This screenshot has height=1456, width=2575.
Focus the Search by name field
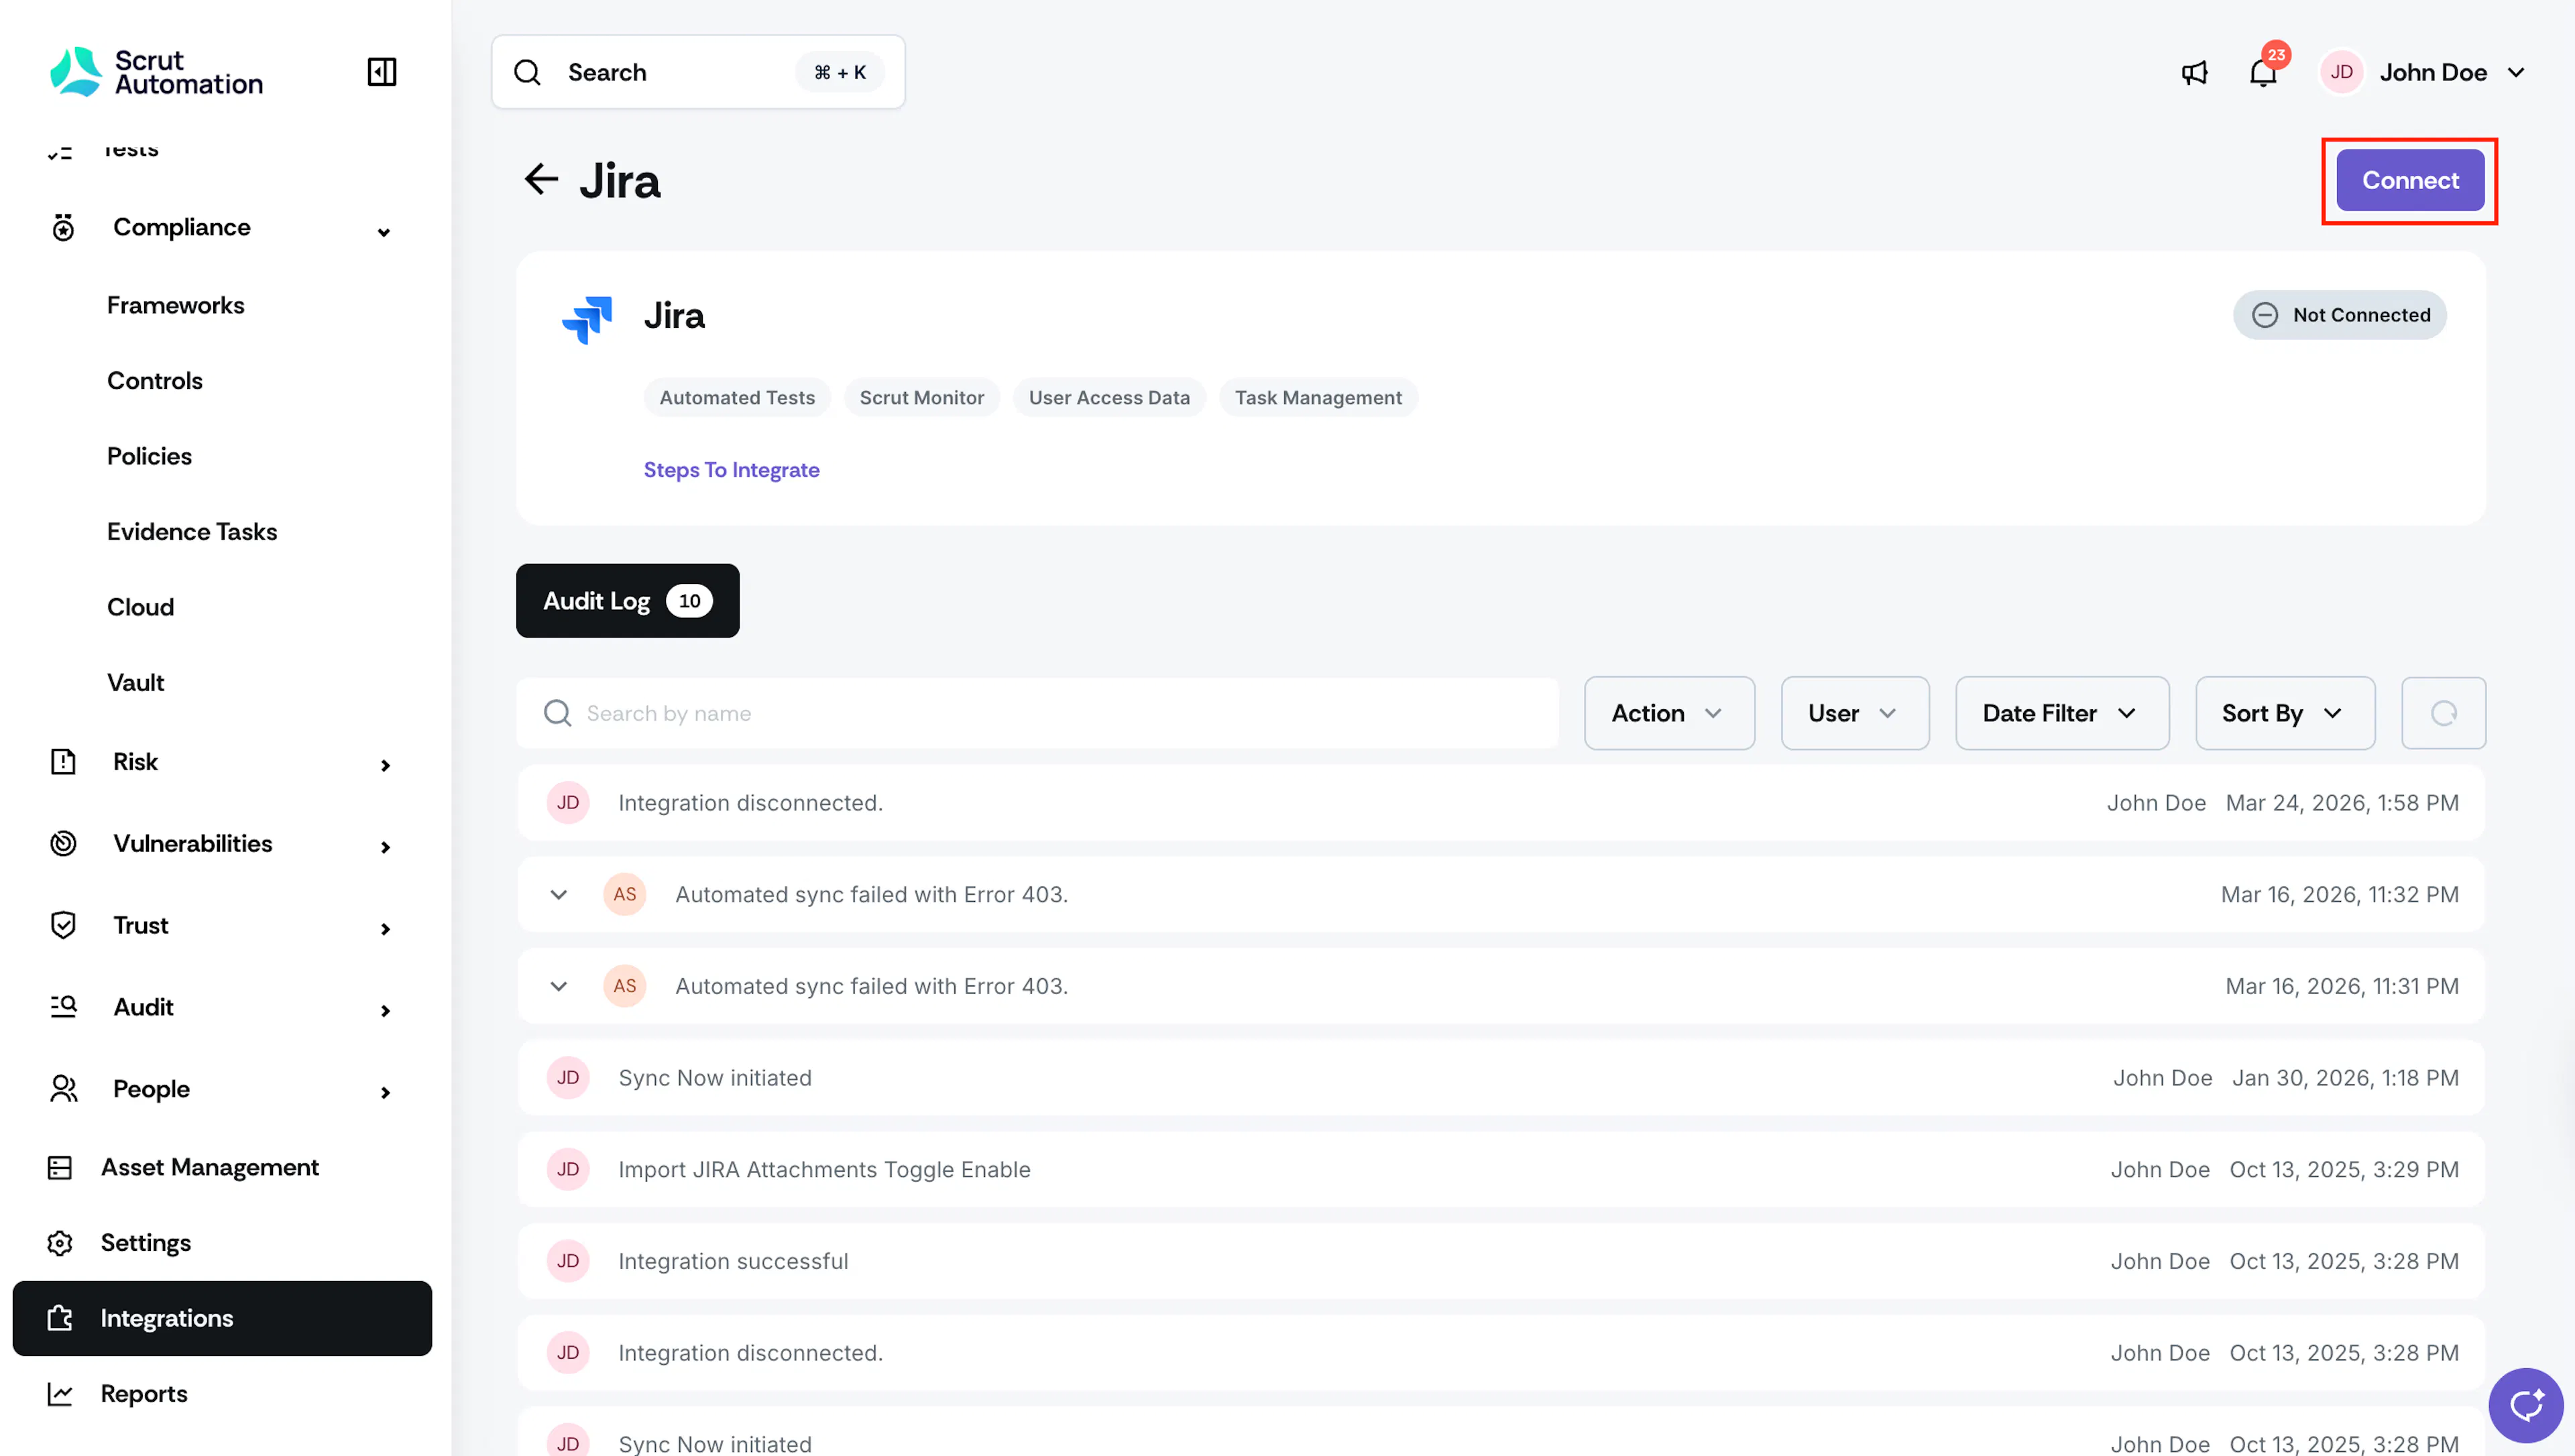[x=1037, y=713]
